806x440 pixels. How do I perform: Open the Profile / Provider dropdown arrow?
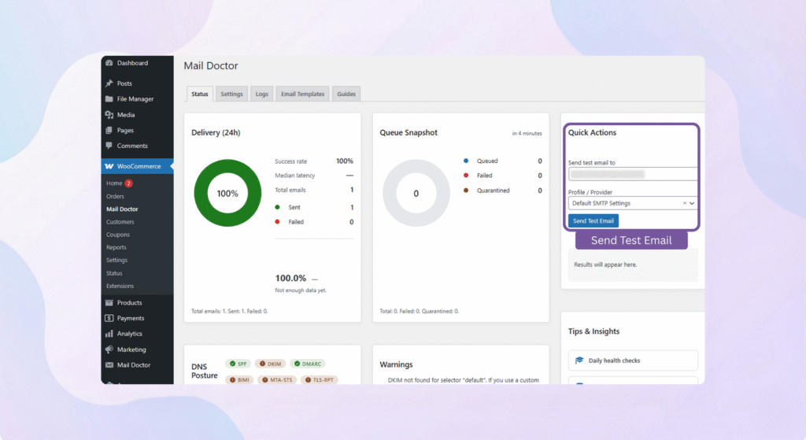click(x=692, y=203)
